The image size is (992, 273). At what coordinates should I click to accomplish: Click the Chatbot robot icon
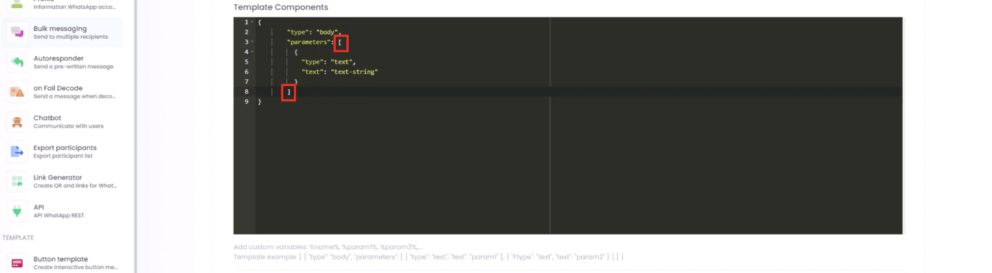point(17,122)
